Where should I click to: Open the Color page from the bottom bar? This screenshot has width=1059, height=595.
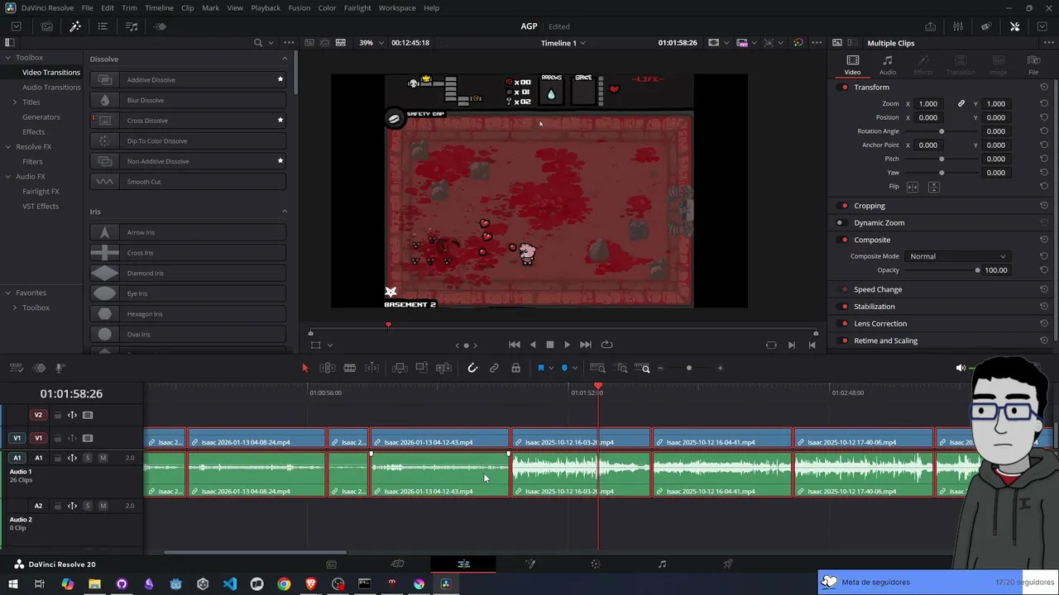point(596,564)
